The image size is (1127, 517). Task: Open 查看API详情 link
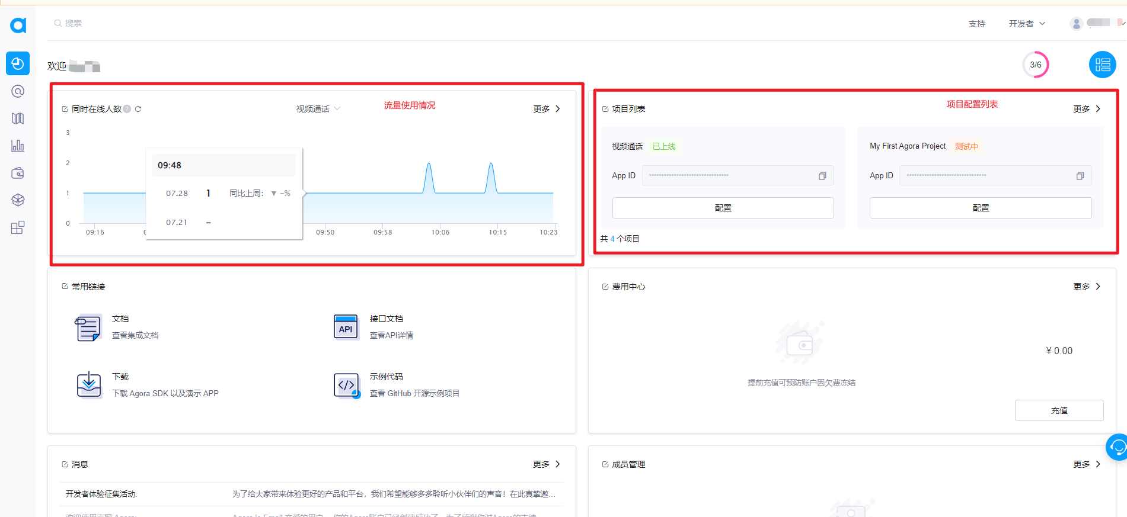(x=391, y=335)
